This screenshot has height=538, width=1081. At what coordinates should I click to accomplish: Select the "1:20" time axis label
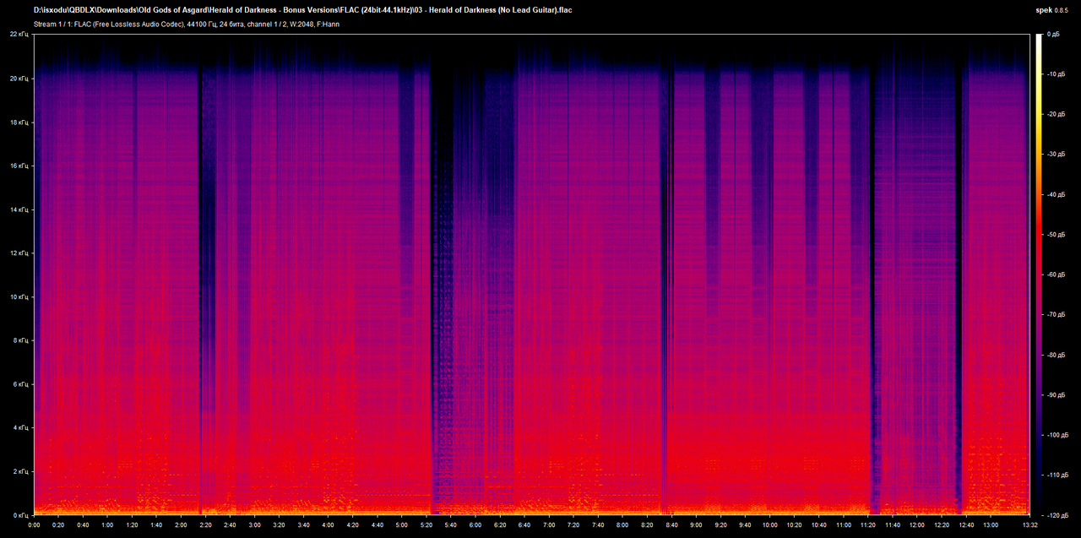point(132,524)
